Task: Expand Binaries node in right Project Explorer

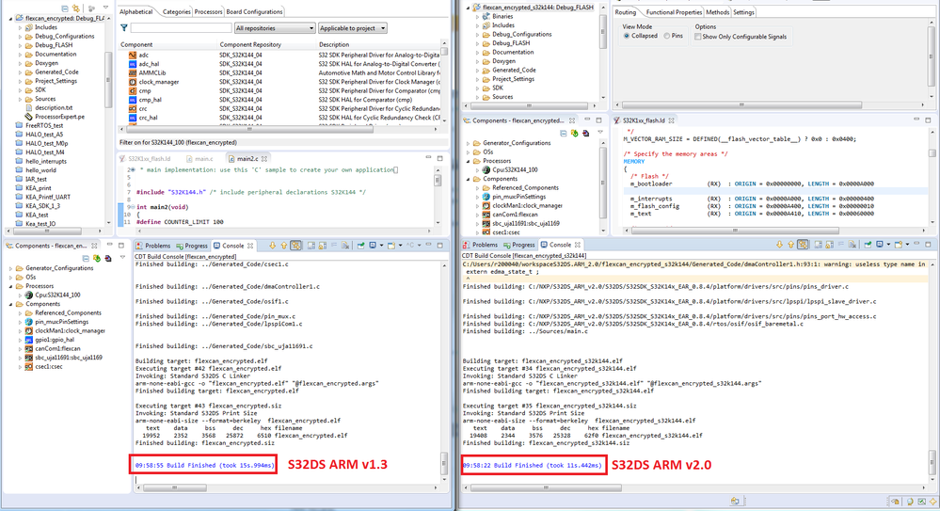Action: point(478,17)
